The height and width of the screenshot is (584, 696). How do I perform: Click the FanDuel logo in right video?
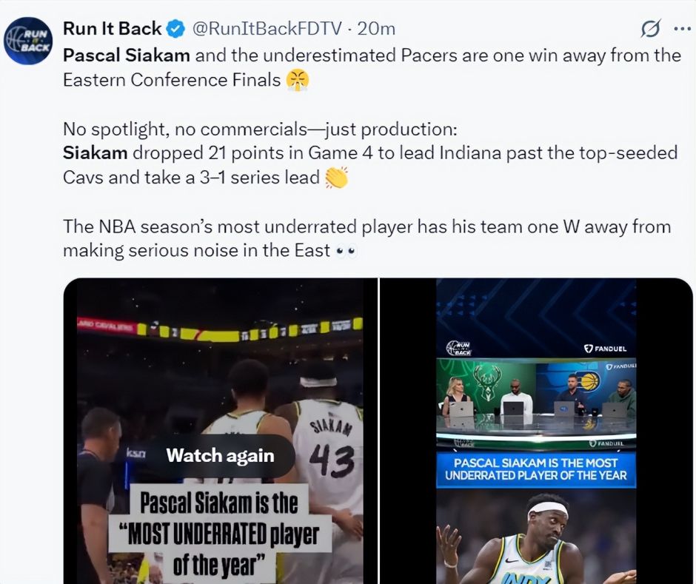click(x=605, y=349)
